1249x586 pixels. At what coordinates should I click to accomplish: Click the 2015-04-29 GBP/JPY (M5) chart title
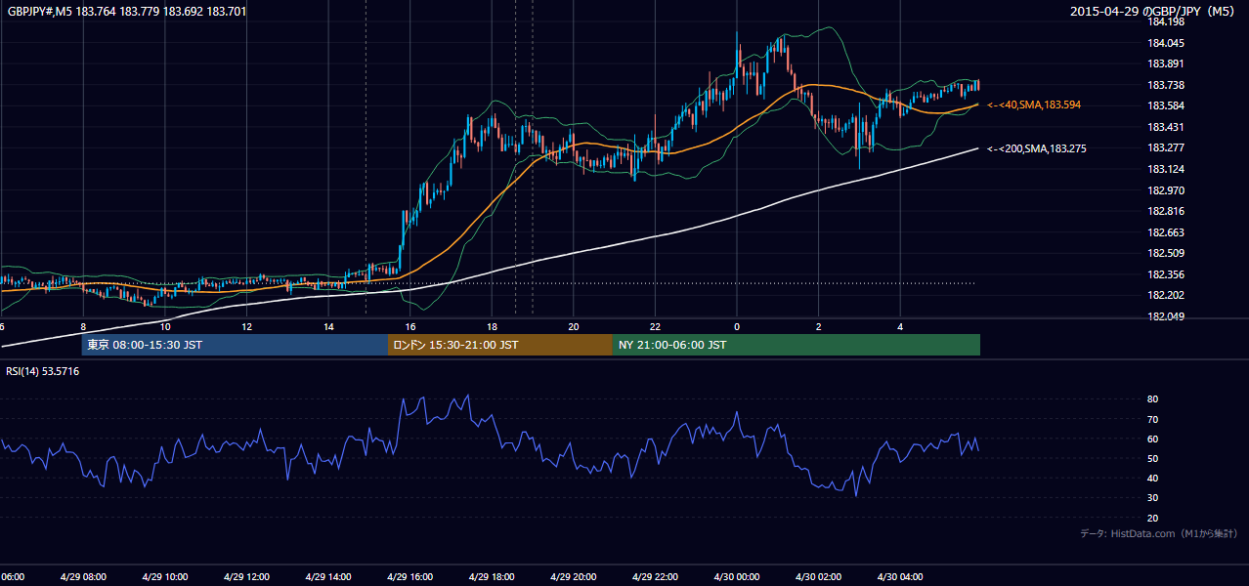point(1154,12)
